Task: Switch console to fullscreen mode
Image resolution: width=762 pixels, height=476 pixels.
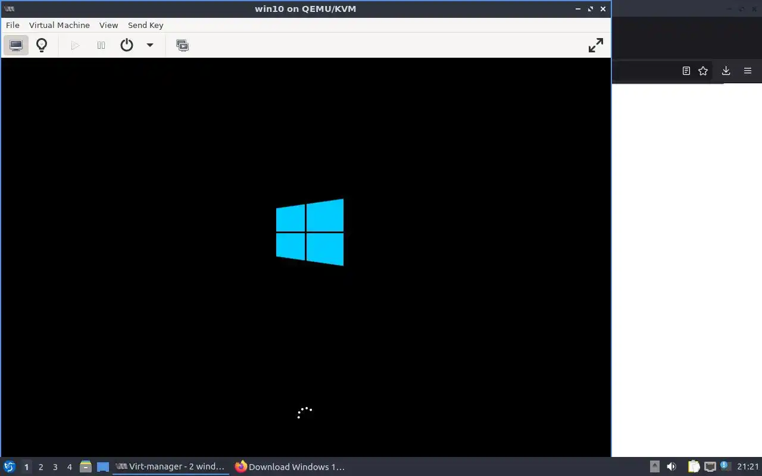Action: tap(596, 45)
